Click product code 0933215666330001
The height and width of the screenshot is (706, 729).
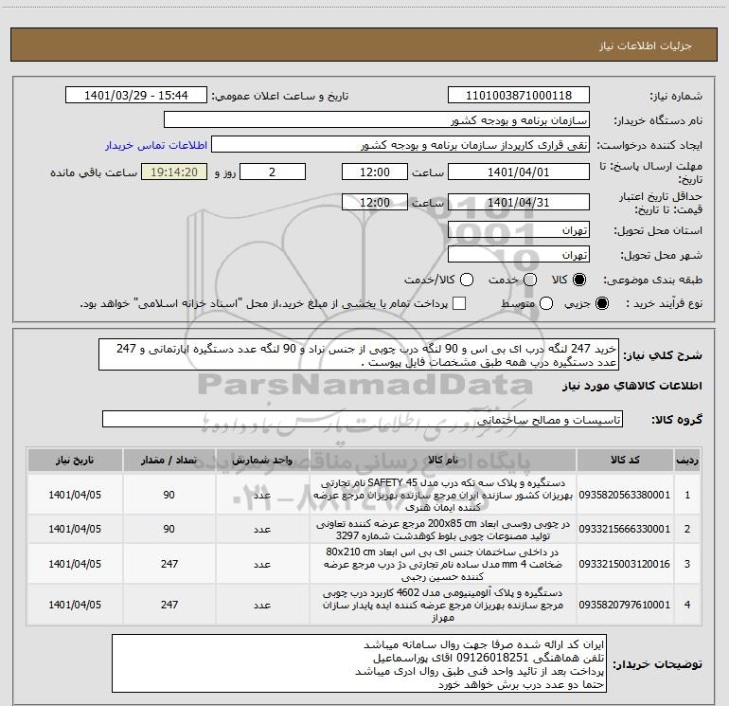click(x=625, y=529)
